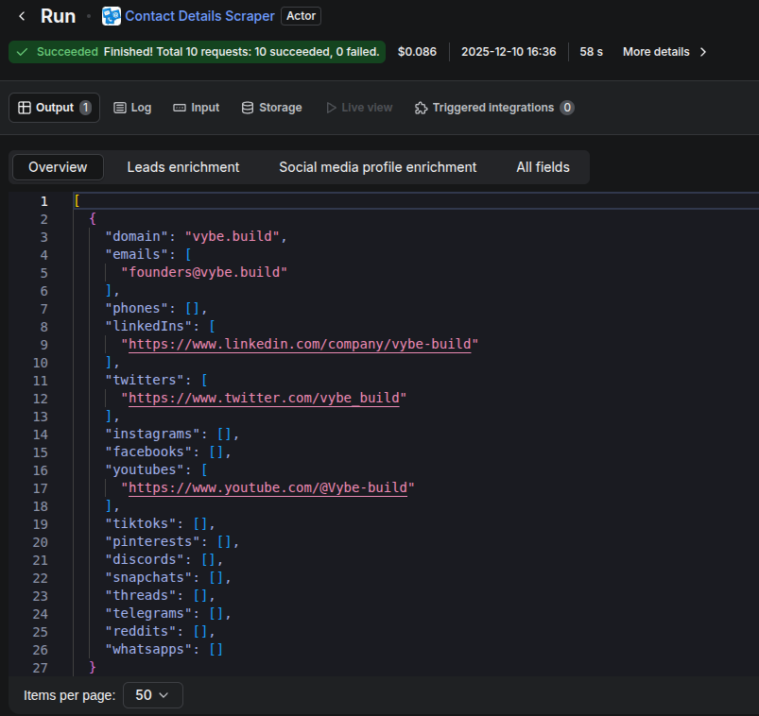Click the Contact Details Scraper actor icon
The width and height of the screenshot is (759, 716).
[x=112, y=16]
